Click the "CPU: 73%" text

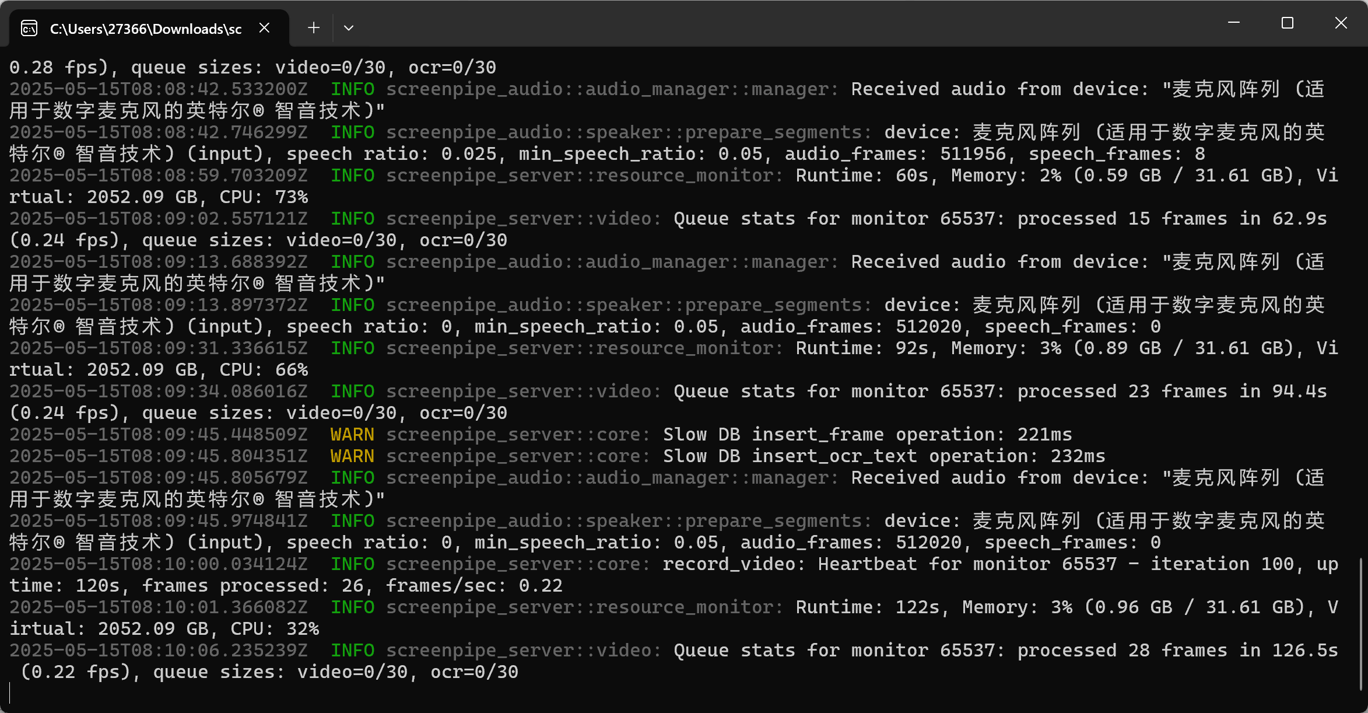click(264, 197)
